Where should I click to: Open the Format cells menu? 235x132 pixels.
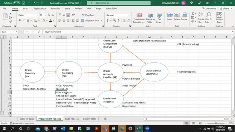(x=184, y=18)
